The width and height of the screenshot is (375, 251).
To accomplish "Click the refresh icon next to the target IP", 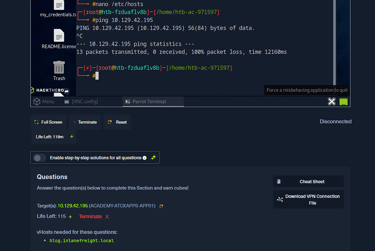I will pos(161,206).
